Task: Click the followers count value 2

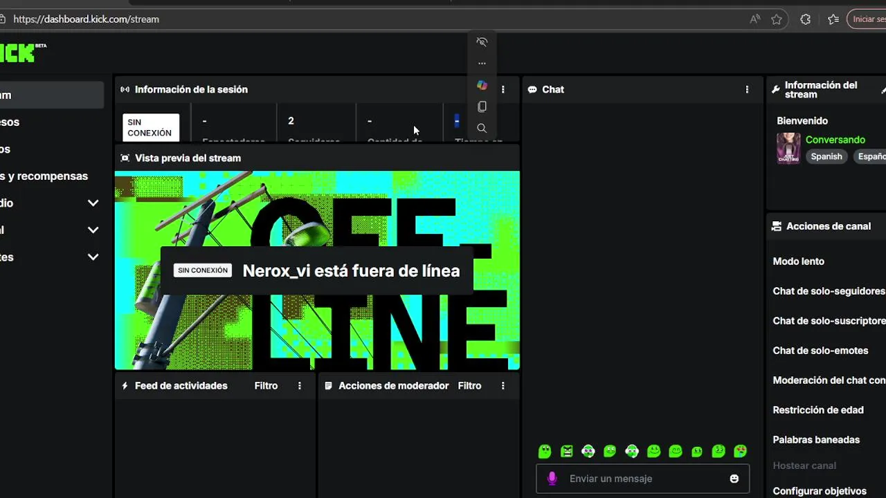Action: point(291,121)
